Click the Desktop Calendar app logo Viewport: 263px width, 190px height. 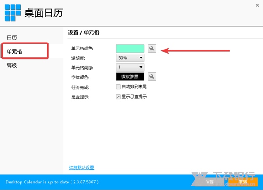click(13, 13)
